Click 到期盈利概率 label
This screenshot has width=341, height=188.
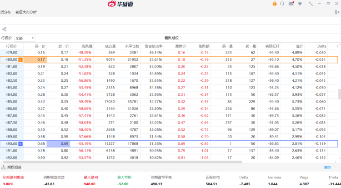(x=14, y=178)
